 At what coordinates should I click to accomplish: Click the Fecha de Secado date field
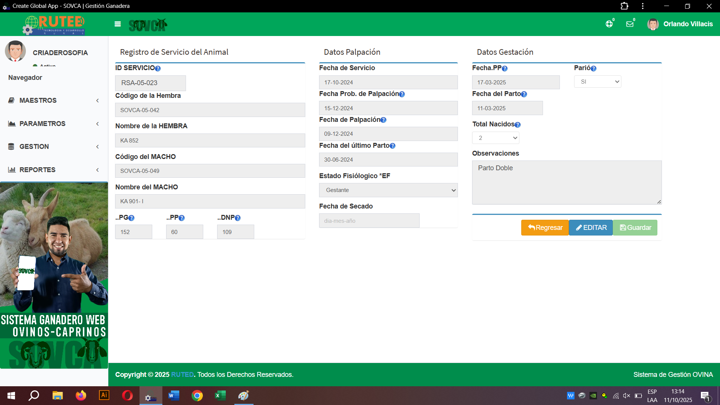tap(369, 221)
